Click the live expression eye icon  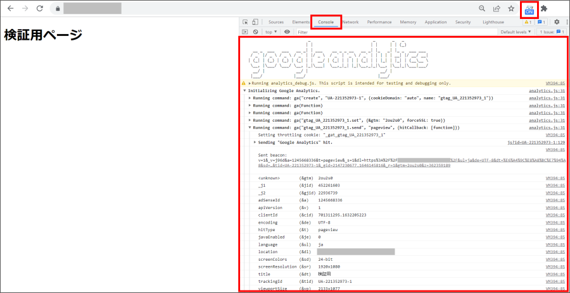tap(287, 32)
